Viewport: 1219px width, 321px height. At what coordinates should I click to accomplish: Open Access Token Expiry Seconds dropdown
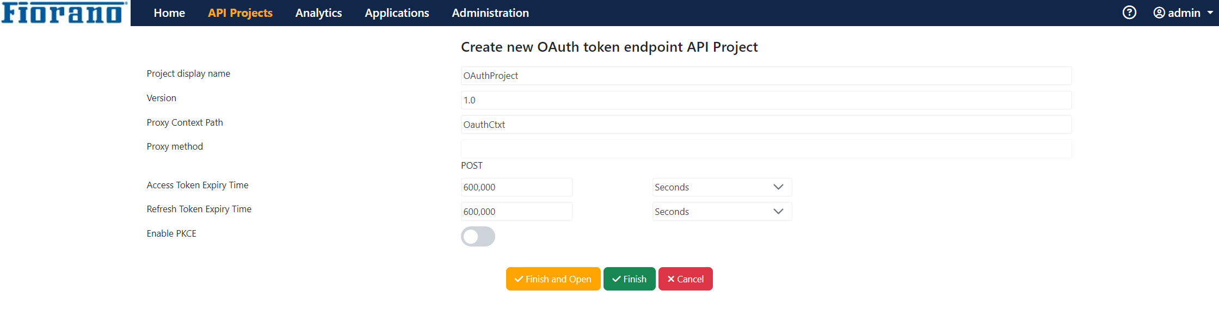(722, 187)
